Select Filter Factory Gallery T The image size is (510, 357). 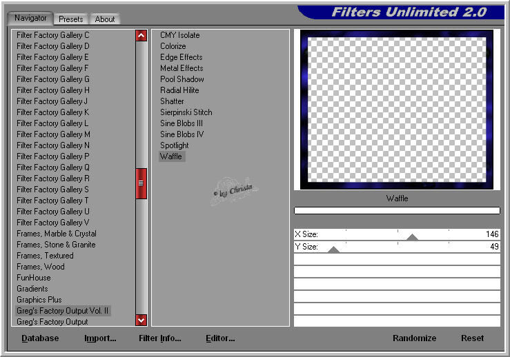52,201
